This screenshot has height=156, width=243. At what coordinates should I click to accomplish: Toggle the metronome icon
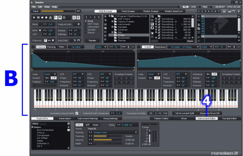(x=50, y=17)
